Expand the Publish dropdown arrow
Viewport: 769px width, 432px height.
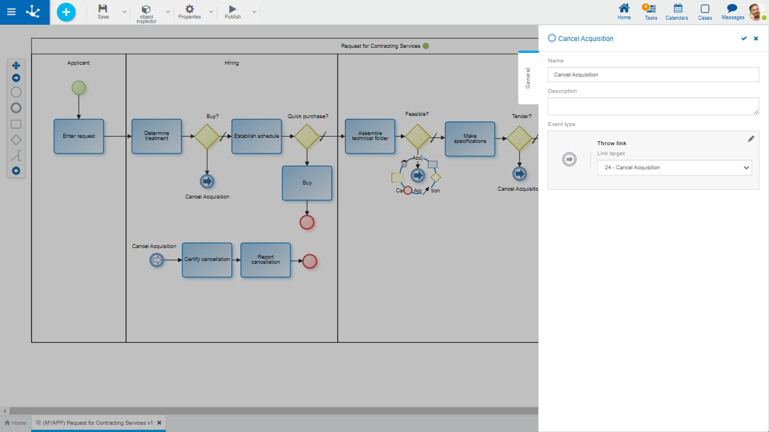254,12
